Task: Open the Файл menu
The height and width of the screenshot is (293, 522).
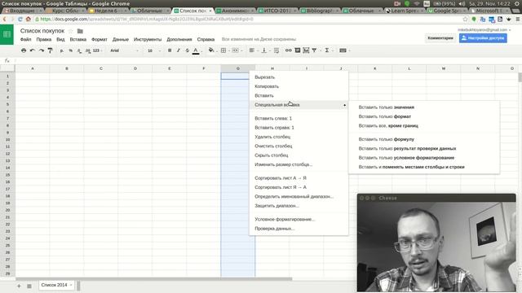Action: [x=25, y=39]
